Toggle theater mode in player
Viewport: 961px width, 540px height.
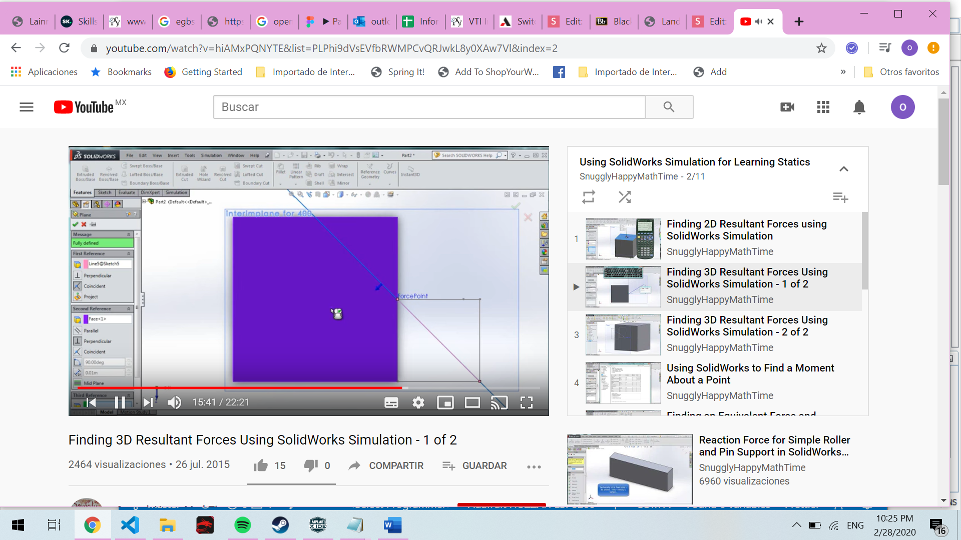(472, 402)
